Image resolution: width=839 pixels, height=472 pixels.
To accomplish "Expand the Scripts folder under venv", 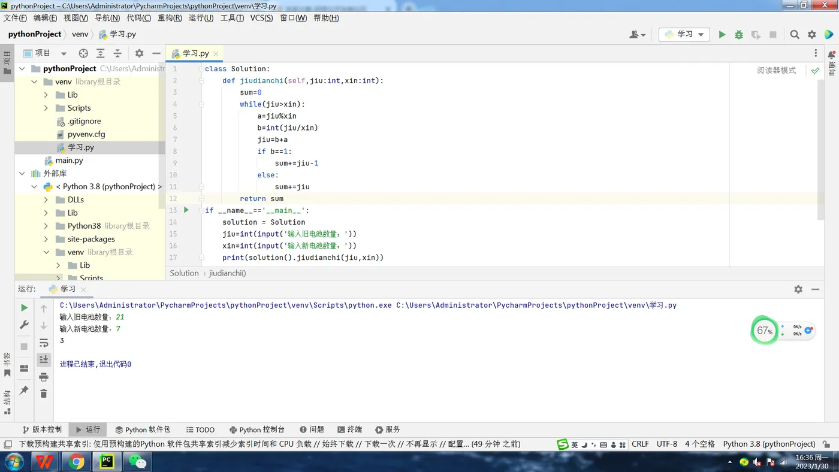I will [x=46, y=108].
